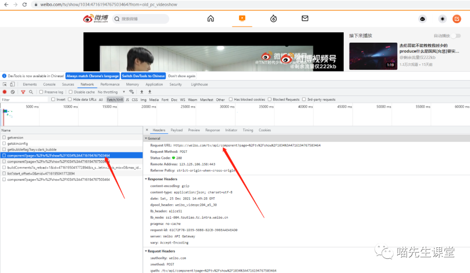Clear the network log
470x273 pixels.
click(x=13, y=92)
